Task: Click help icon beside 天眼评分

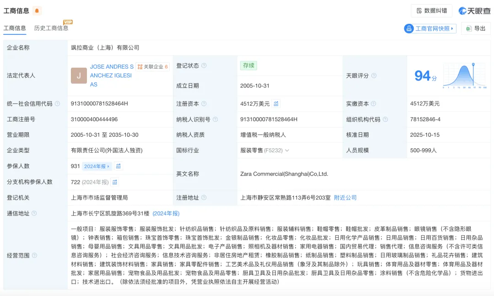Action: (x=374, y=75)
